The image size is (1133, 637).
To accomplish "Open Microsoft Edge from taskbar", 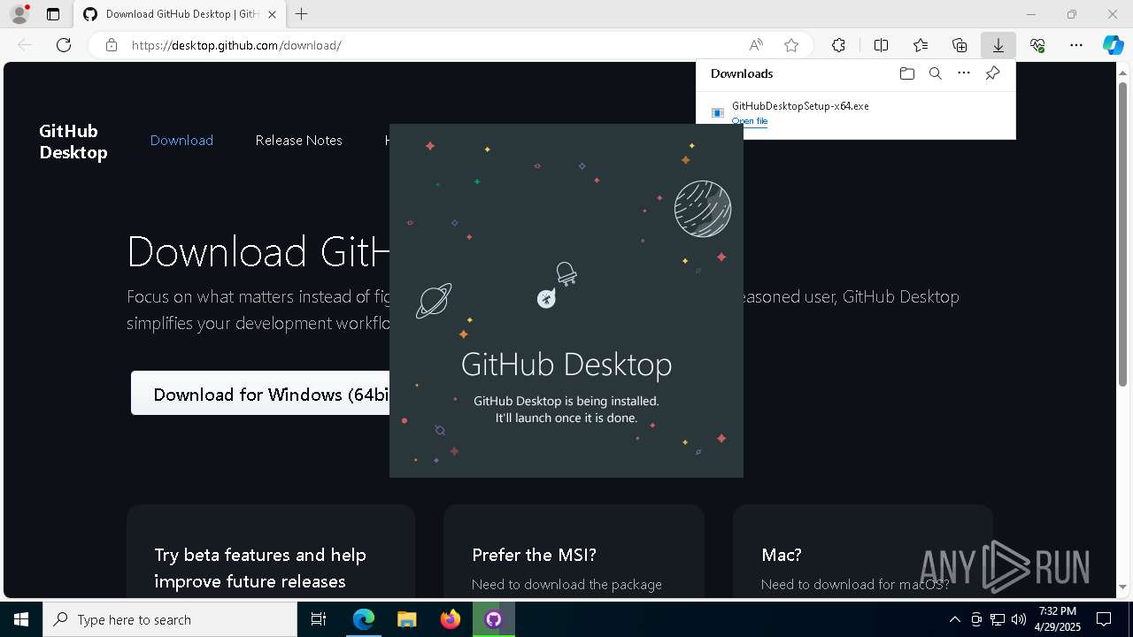I will coord(364,619).
